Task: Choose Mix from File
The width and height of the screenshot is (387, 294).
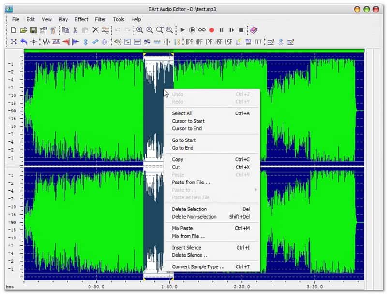Action: (211, 236)
